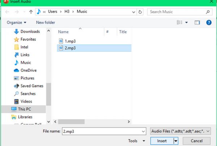Image resolution: width=217 pixels, height=146 pixels.
Task: Click the Up directory arrow icon
Action: pyautogui.click(x=31, y=12)
